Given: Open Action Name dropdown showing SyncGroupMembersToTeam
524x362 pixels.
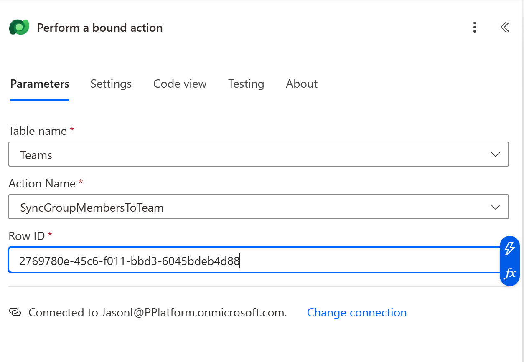Looking at the screenshot, I should [251, 207].
